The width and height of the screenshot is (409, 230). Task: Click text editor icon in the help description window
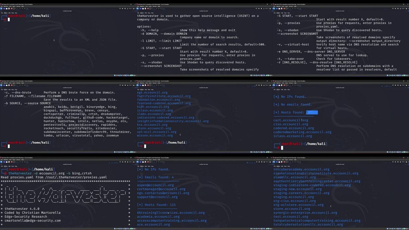[145, 8]
